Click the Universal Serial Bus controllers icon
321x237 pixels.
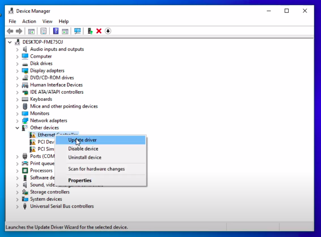click(25, 206)
